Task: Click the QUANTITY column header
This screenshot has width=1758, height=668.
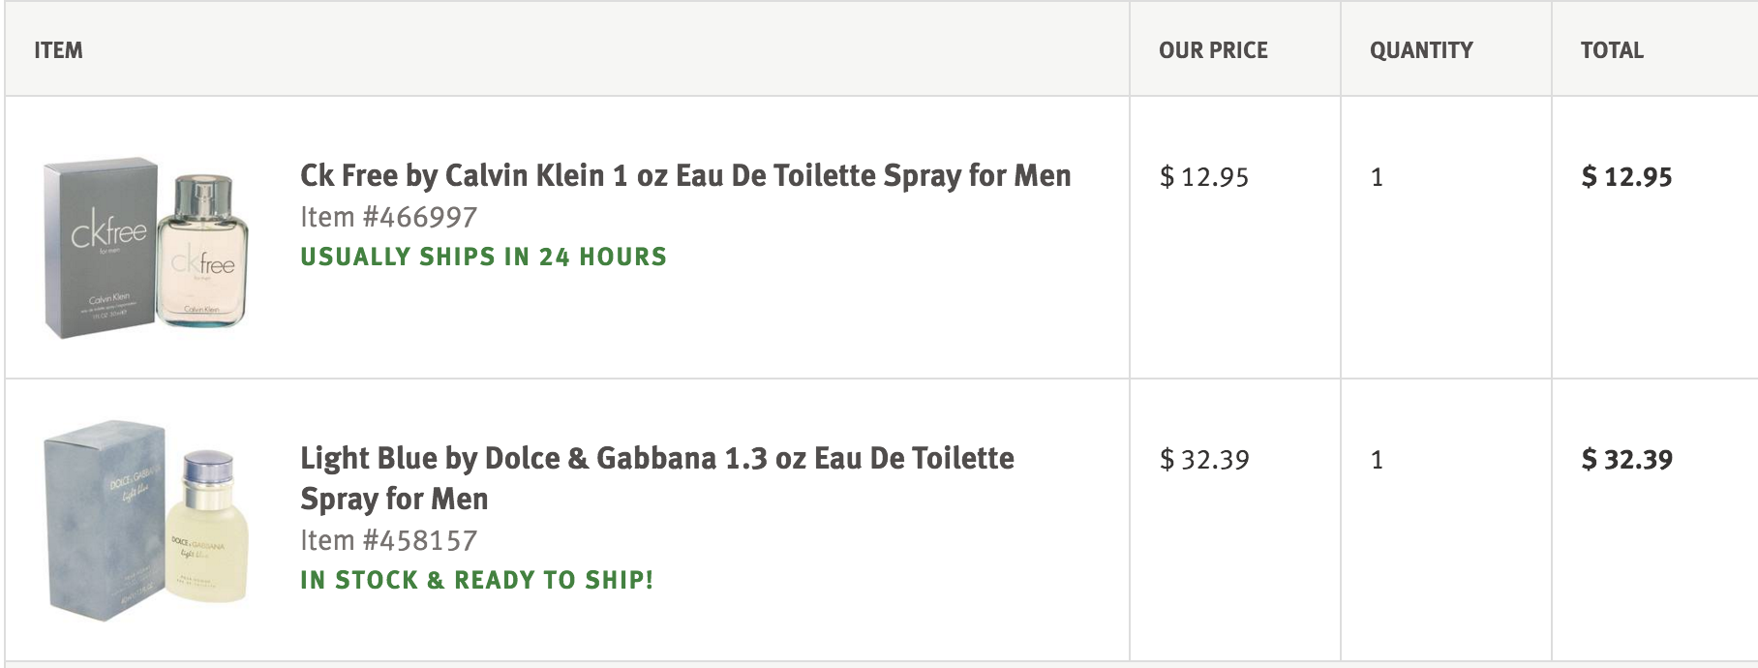Action: (x=1421, y=50)
